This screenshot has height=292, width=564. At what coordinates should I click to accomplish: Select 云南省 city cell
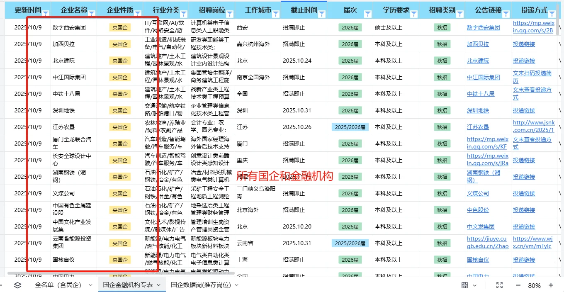(258, 243)
